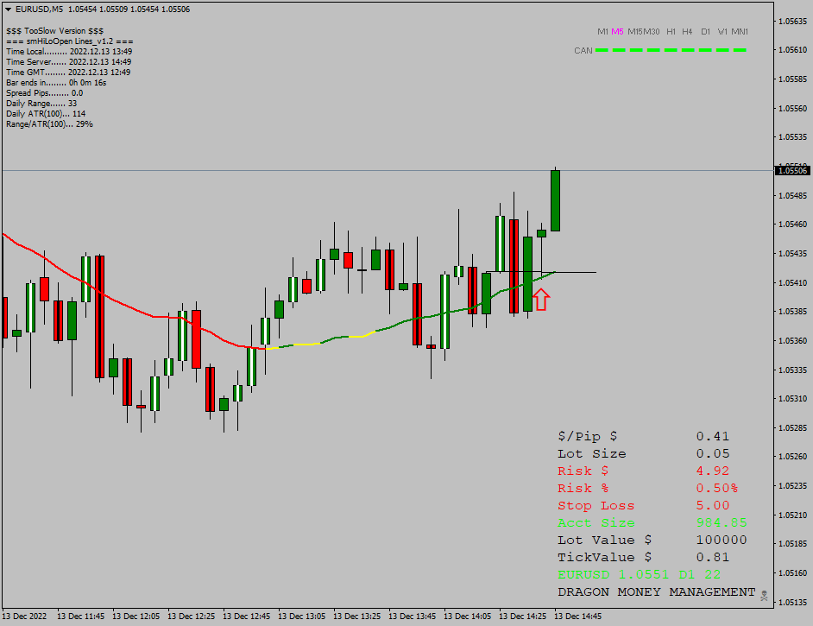The height and width of the screenshot is (626, 813).
Task: Click the current price tag 1.05506
Action: [x=793, y=171]
